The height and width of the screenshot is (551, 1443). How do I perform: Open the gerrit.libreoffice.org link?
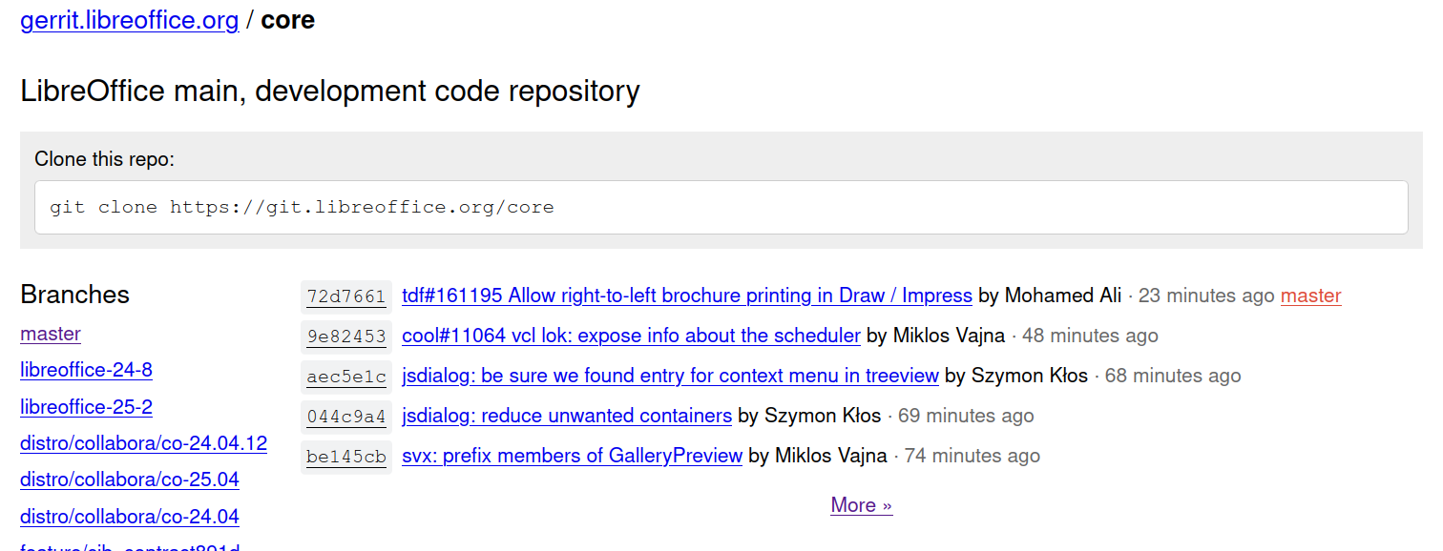130,21
